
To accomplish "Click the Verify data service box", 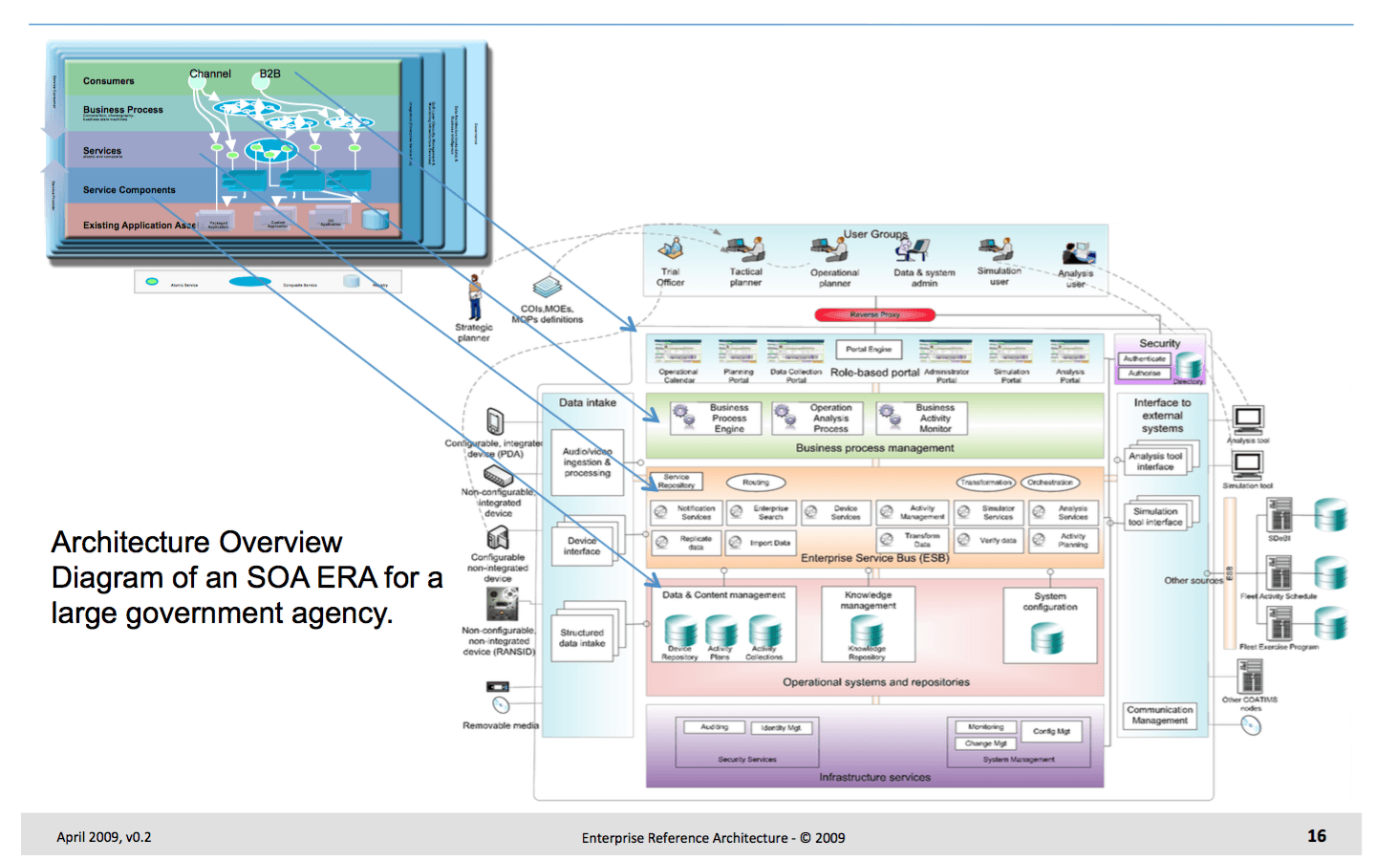I will coord(988,540).
